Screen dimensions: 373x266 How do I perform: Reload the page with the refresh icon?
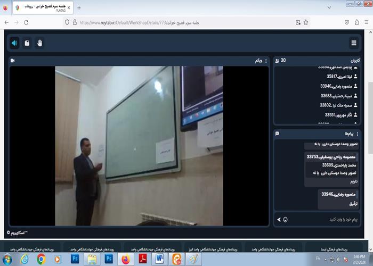pos(26,22)
